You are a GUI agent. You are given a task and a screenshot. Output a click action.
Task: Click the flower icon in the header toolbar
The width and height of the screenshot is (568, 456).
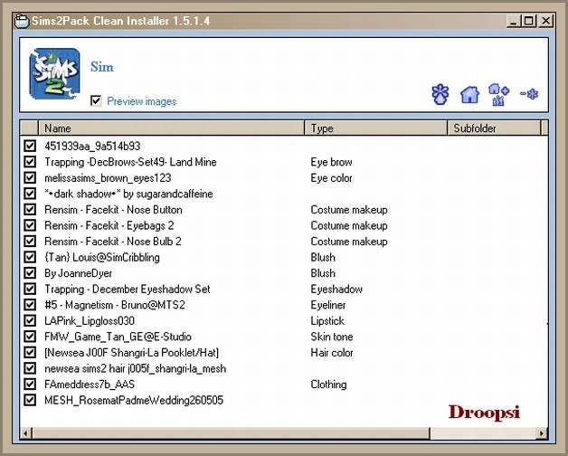tap(440, 94)
